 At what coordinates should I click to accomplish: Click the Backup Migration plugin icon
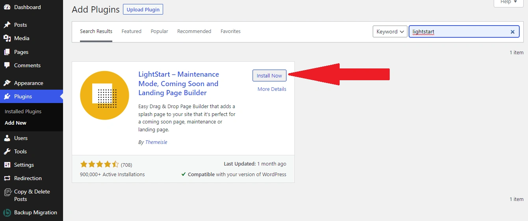tap(7, 212)
